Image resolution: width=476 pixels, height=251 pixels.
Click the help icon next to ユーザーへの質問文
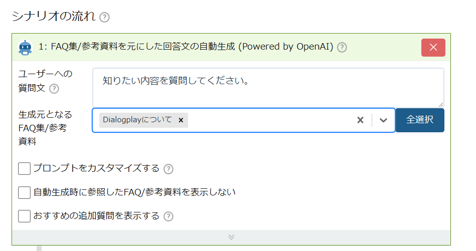tap(54, 89)
